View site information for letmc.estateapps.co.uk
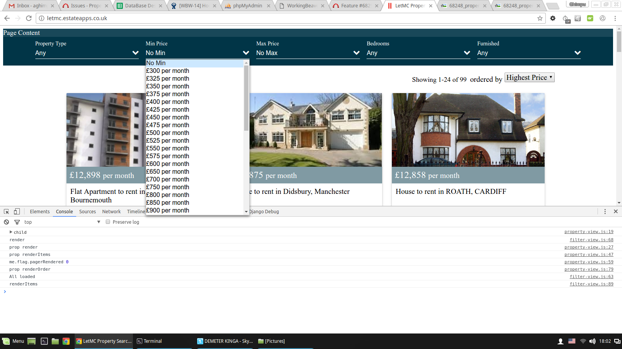The width and height of the screenshot is (622, 349). [42, 18]
